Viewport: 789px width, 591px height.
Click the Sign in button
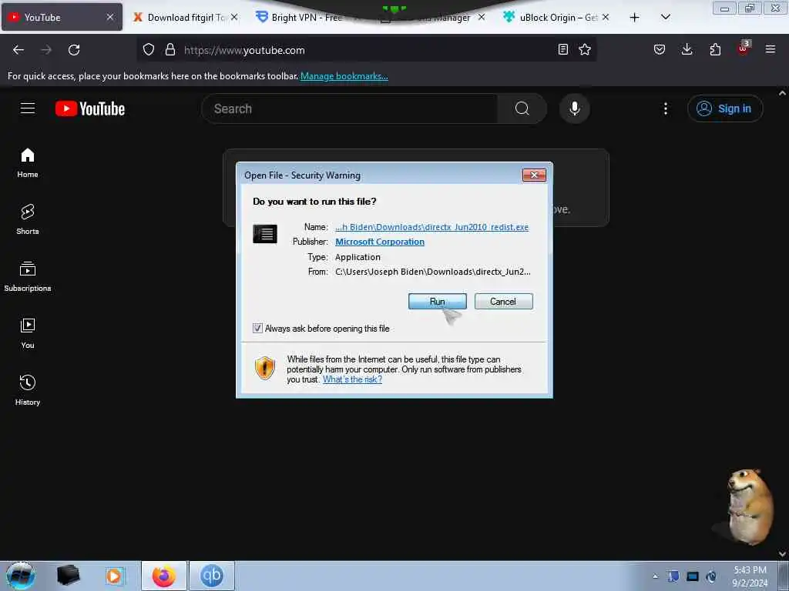725,109
